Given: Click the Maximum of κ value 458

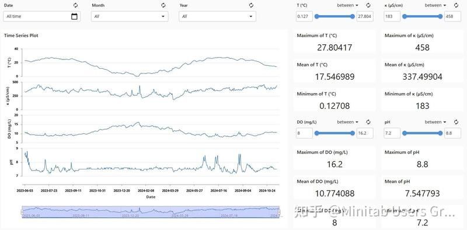Looking at the screenshot, I should (422, 47).
